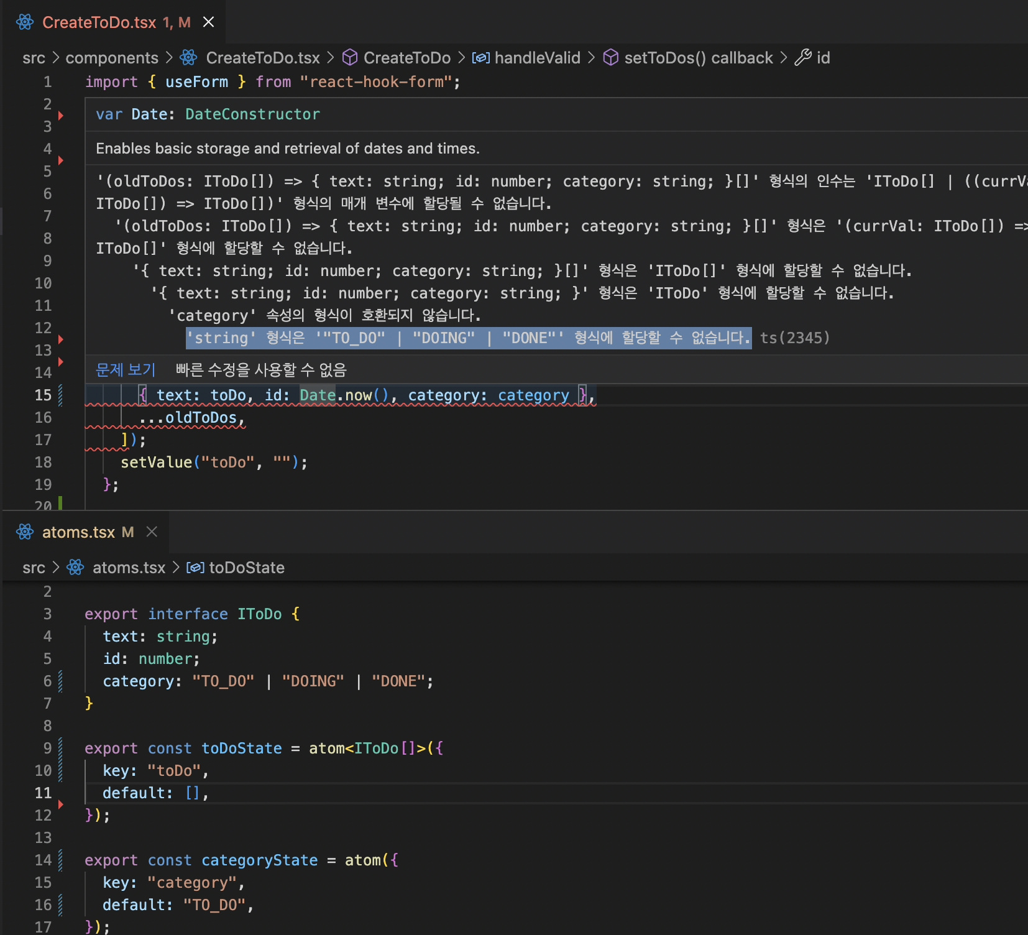This screenshot has width=1028, height=935.
Task: Click the React file icon before CreateToDo.tsx breadcrumb
Action: coord(188,58)
